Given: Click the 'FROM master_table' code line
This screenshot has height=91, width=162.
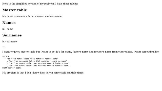Looking at the screenshot, I should coord(12,68).
